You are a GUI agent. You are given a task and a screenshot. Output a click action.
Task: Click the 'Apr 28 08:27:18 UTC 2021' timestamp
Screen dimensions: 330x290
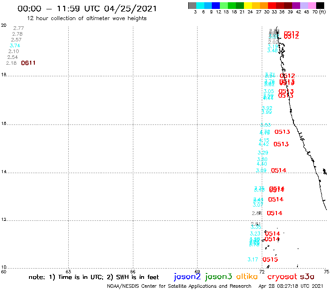[291, 286]
